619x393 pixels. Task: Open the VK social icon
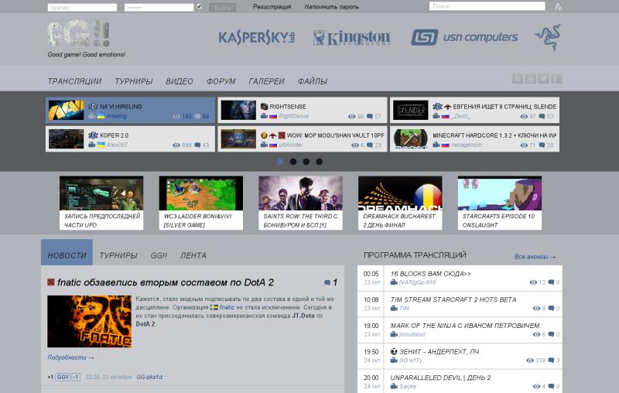(517, 78)
